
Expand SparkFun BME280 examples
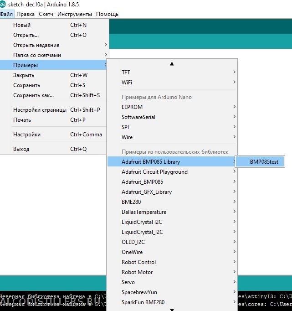point(143,302)
